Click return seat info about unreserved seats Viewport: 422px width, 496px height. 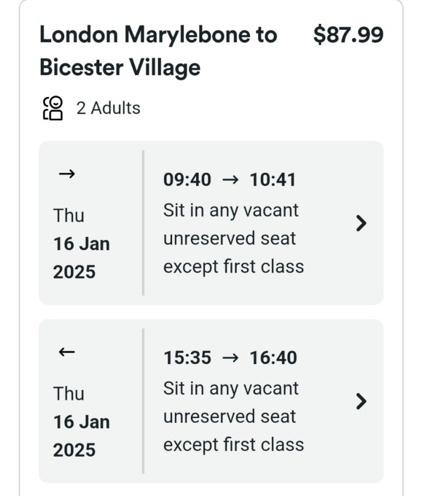pos(233,416)
